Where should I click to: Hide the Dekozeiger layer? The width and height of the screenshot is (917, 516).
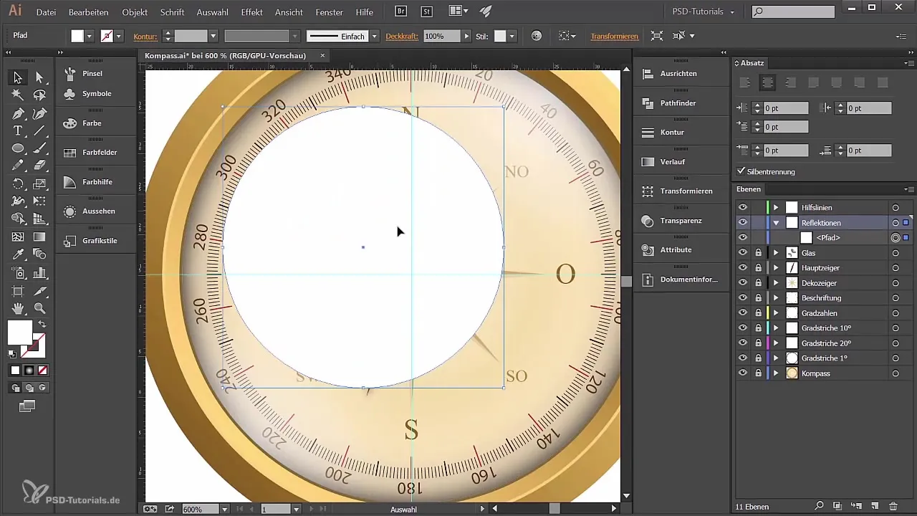743,282
